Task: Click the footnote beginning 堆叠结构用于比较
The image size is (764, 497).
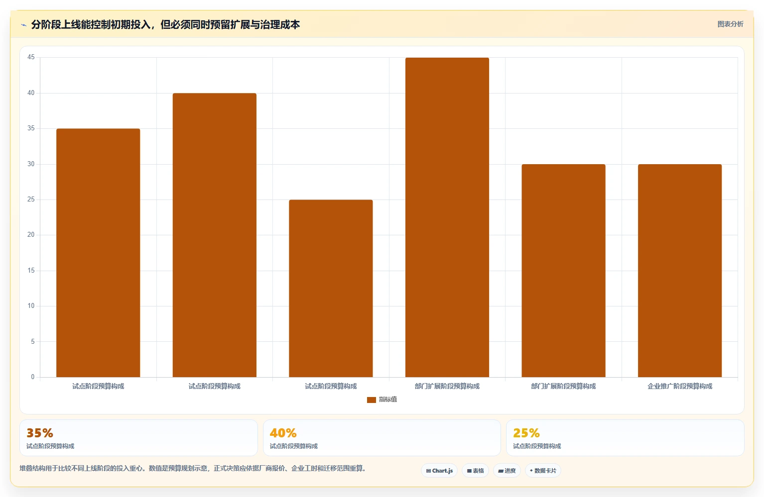Action: pos(194,468)
